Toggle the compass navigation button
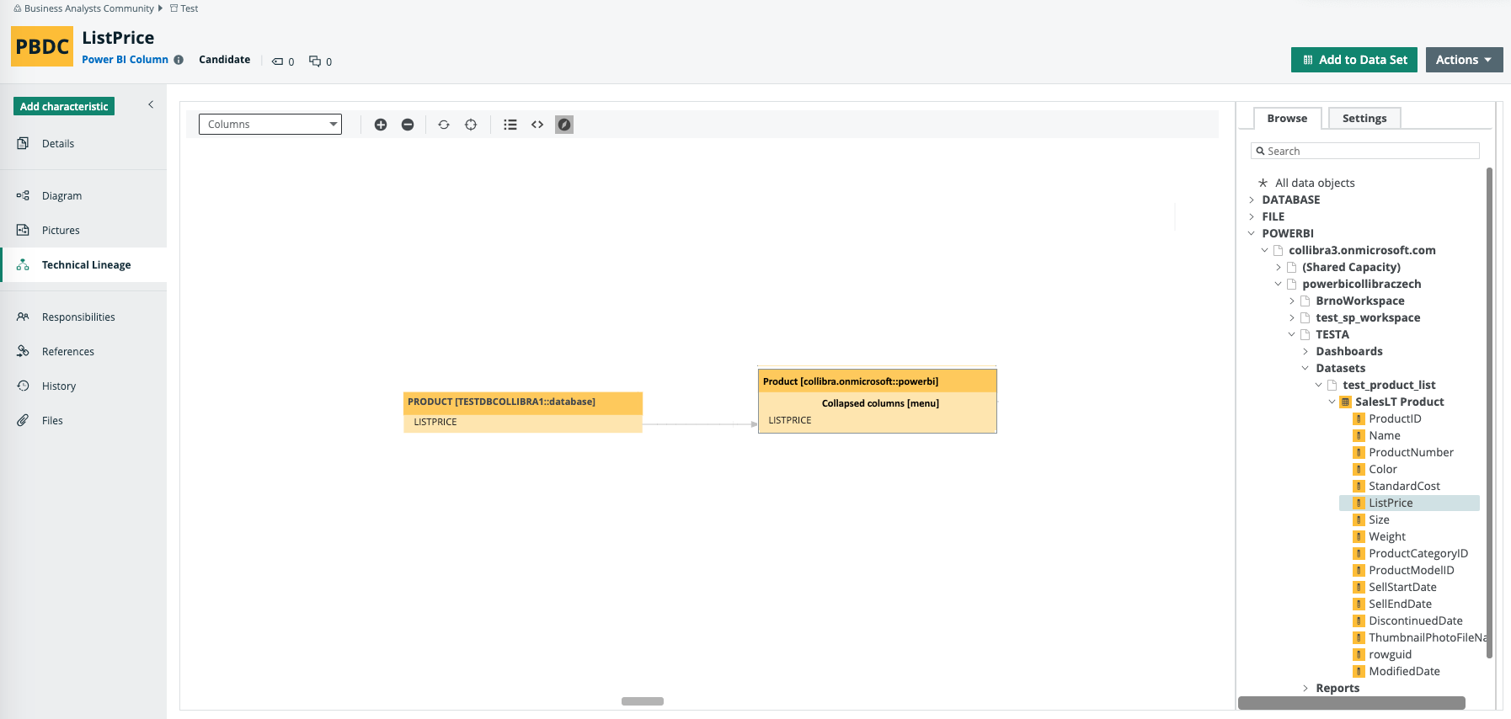The height and width of the screenshot is (719, 1511). [x=564, y=125]
